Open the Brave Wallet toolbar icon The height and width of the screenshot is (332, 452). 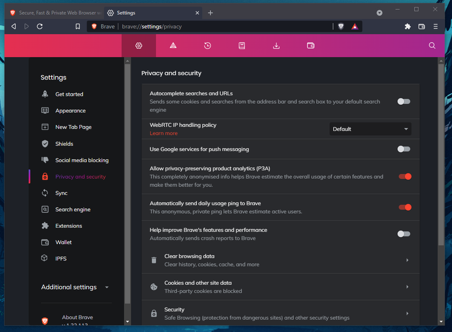pos(421,26)
